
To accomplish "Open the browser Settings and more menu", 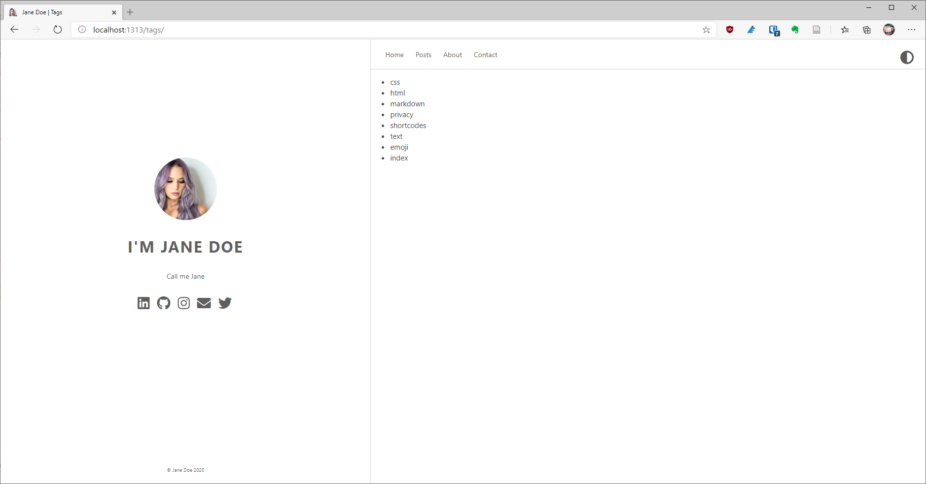I will coord(912,30).
